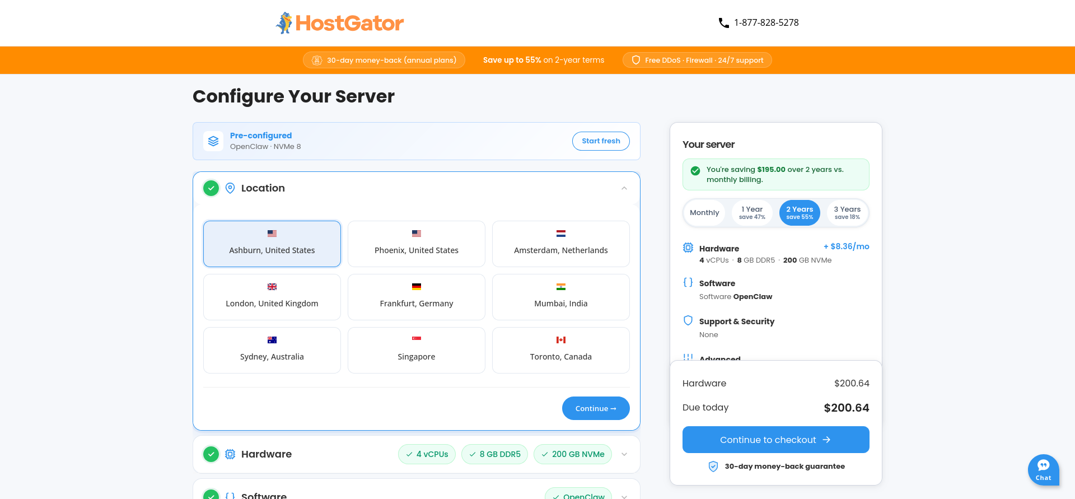Viewport: 1075px width, 499px height.
Task: Expand the Software section chevron
Action: click(x=624, y=496)
